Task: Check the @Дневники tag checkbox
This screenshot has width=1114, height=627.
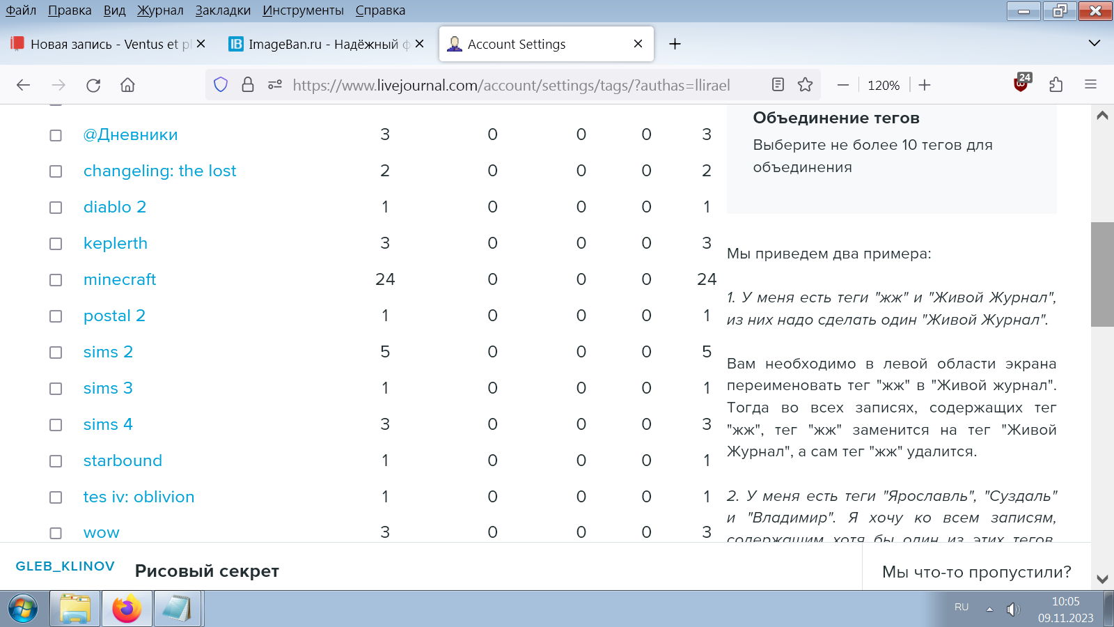Action: click(x=56, y=135)
